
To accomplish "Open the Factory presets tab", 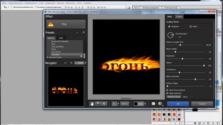I will pyautogui.click(x=51, y=38).
